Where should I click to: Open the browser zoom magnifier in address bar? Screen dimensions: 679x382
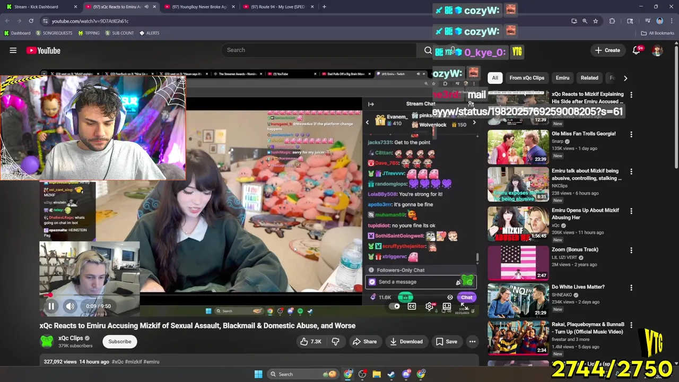pos(585,21)
